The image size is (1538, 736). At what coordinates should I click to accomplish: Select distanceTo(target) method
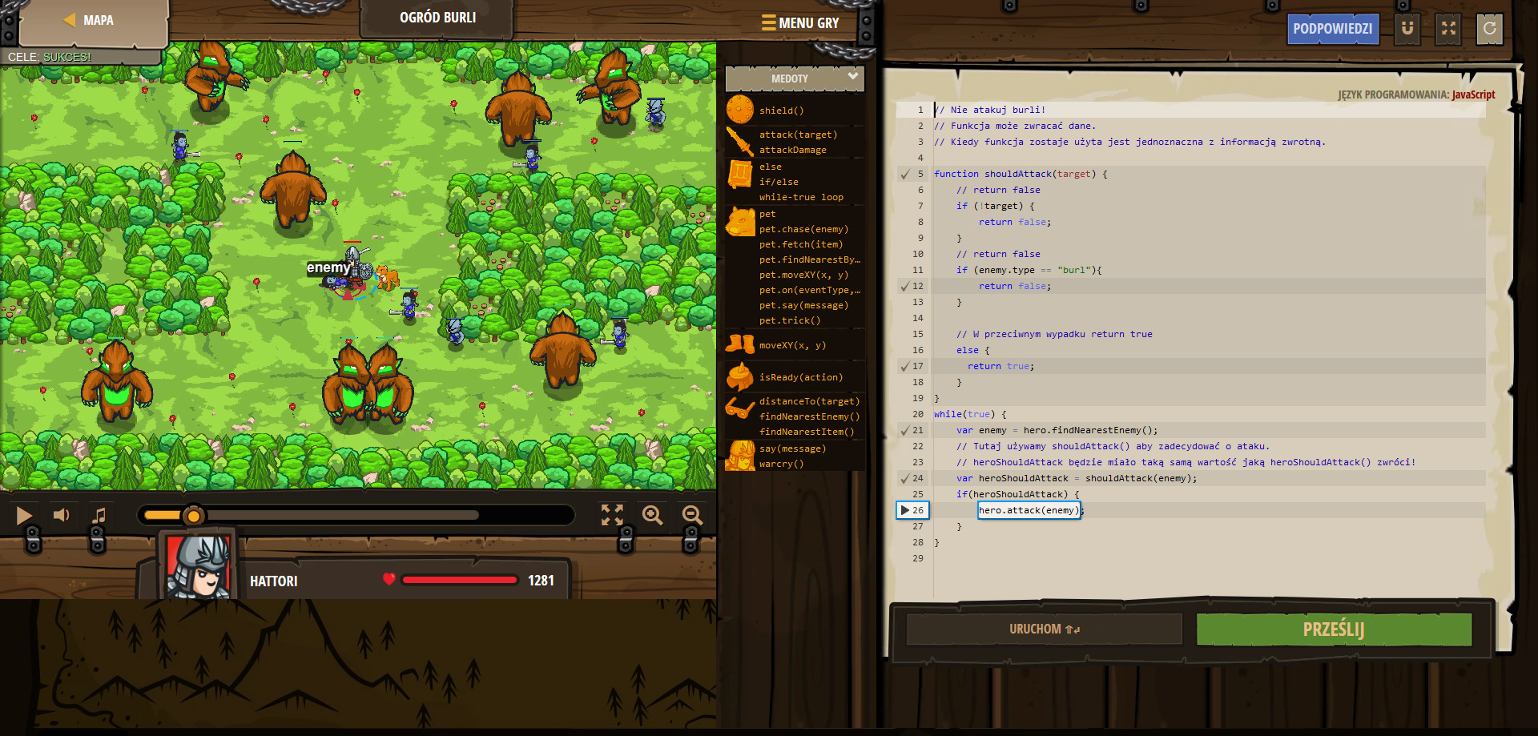click(809, 401)
